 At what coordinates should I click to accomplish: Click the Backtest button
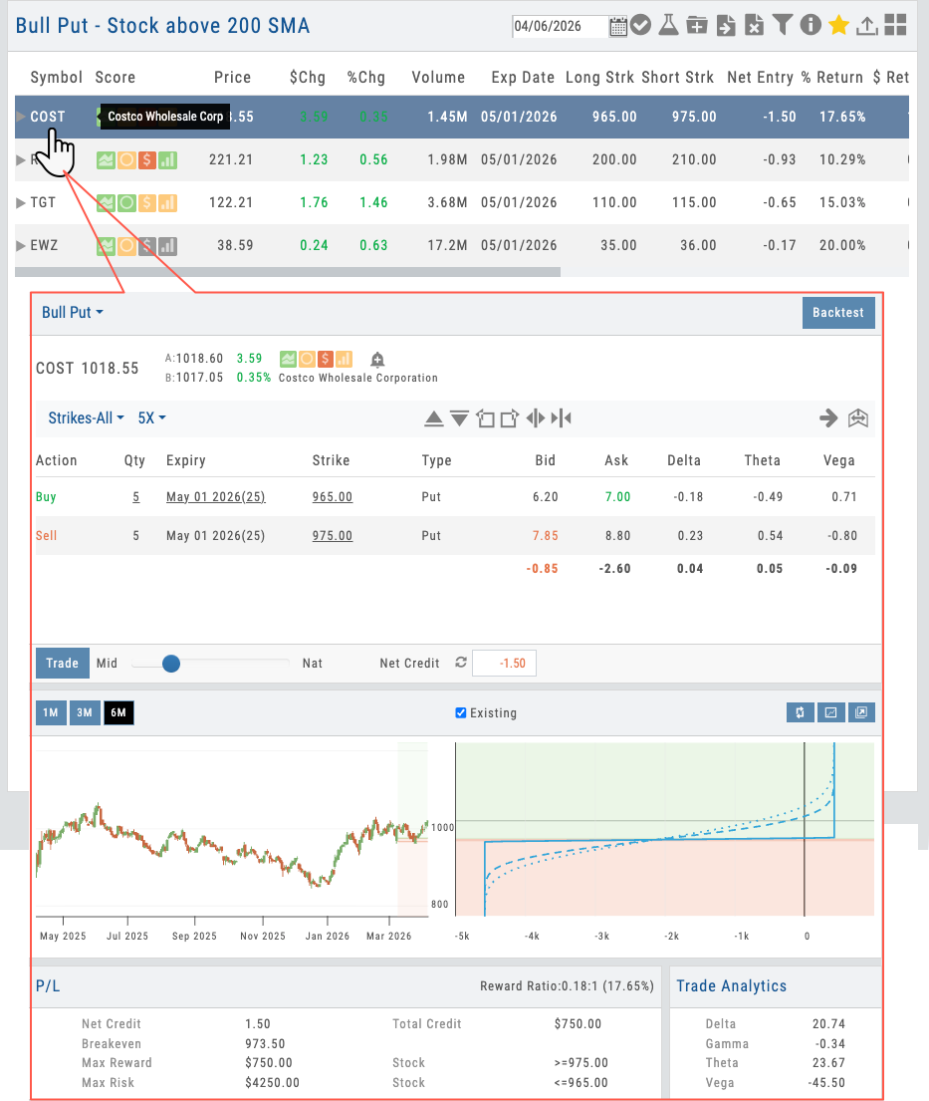click(x=837, y=312)
